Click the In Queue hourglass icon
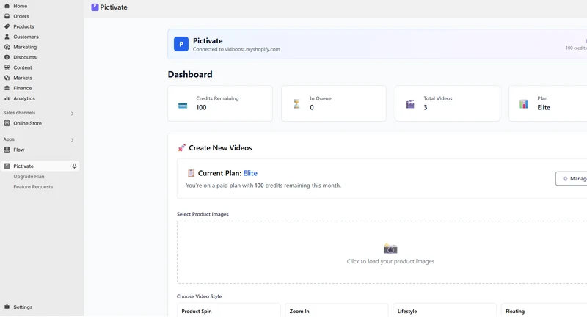The height and width of the screenshot is (330, 587). [x=296, y=103]
